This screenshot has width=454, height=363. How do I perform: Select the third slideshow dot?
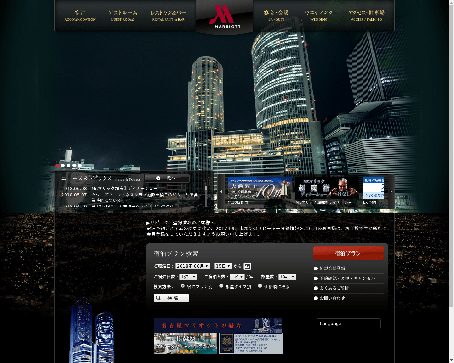(x=68, y=166)
